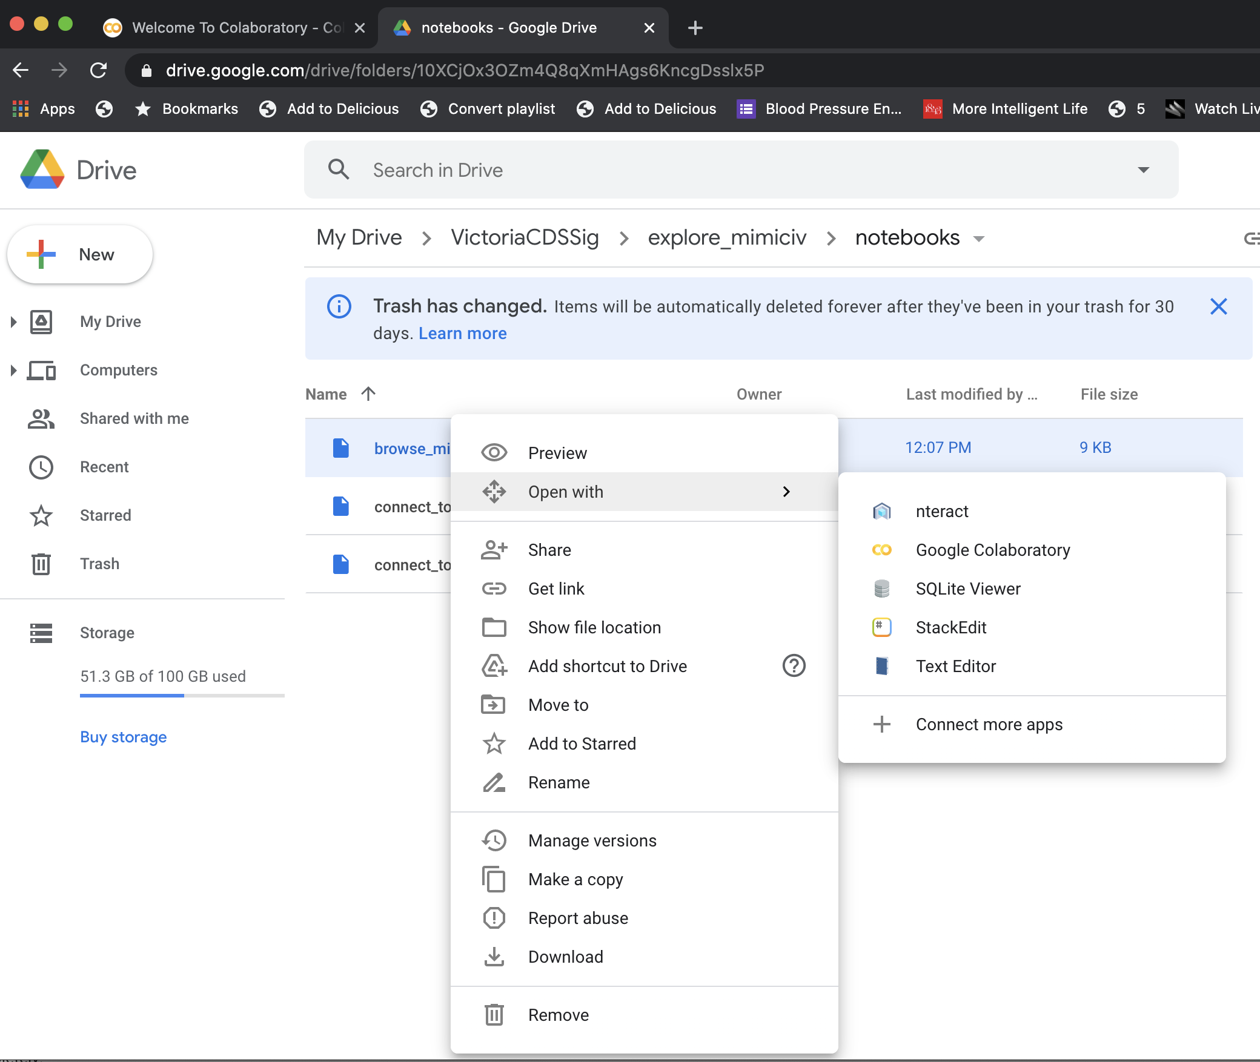Click the help icon beside Add shortcut
This screenshot has width=1260, height=1062.
click(794, 666)
